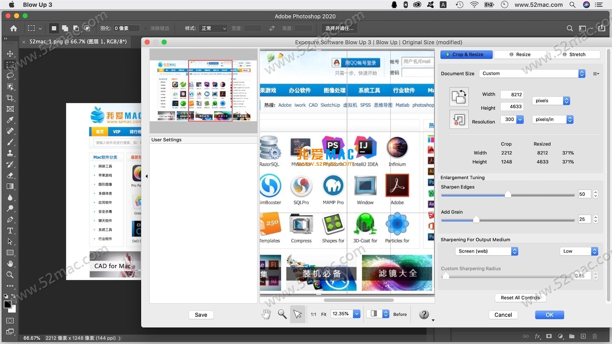Switch to 52mac_1.png document tab

pyautogui.click(x=78, y=42)
